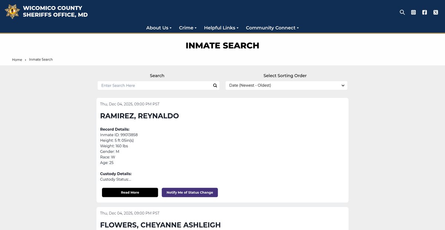Select the Weight: 160 lbs line
Viewport: 445px width, 230px height.
coord(114,146)
